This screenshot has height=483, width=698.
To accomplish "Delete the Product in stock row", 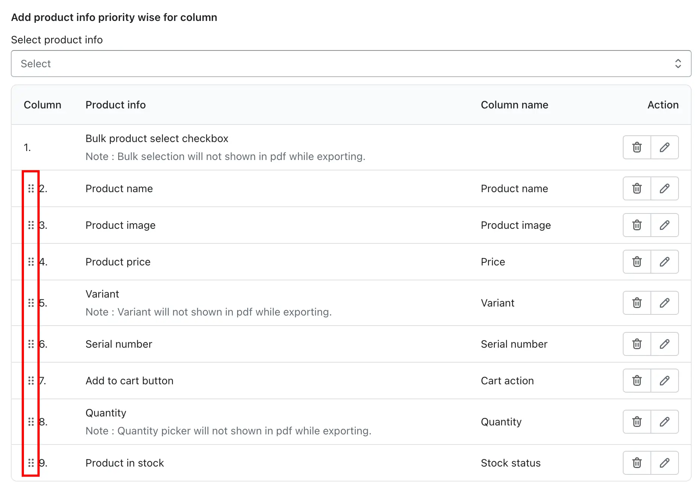I will click(x=637, y=463).
